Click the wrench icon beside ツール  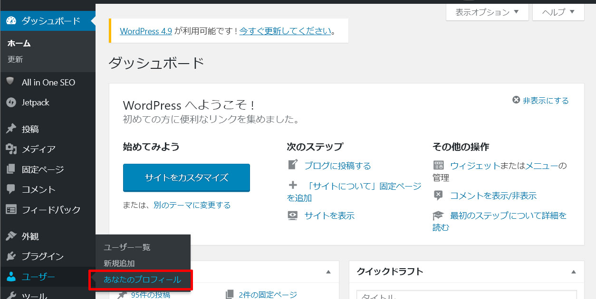[11, 295]
